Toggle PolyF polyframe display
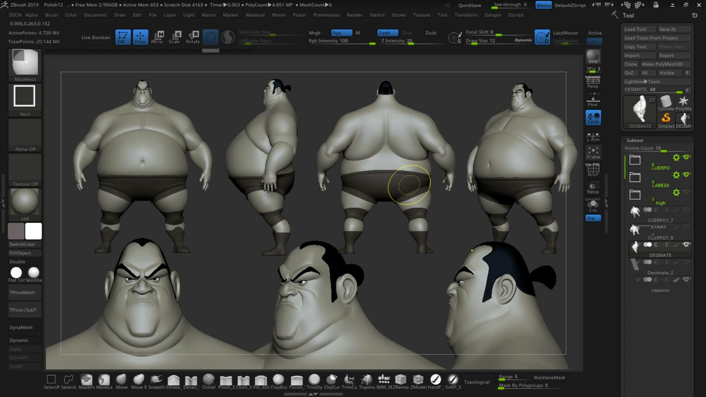The height and width of the screenshot is (397, 706). (593, 170)
